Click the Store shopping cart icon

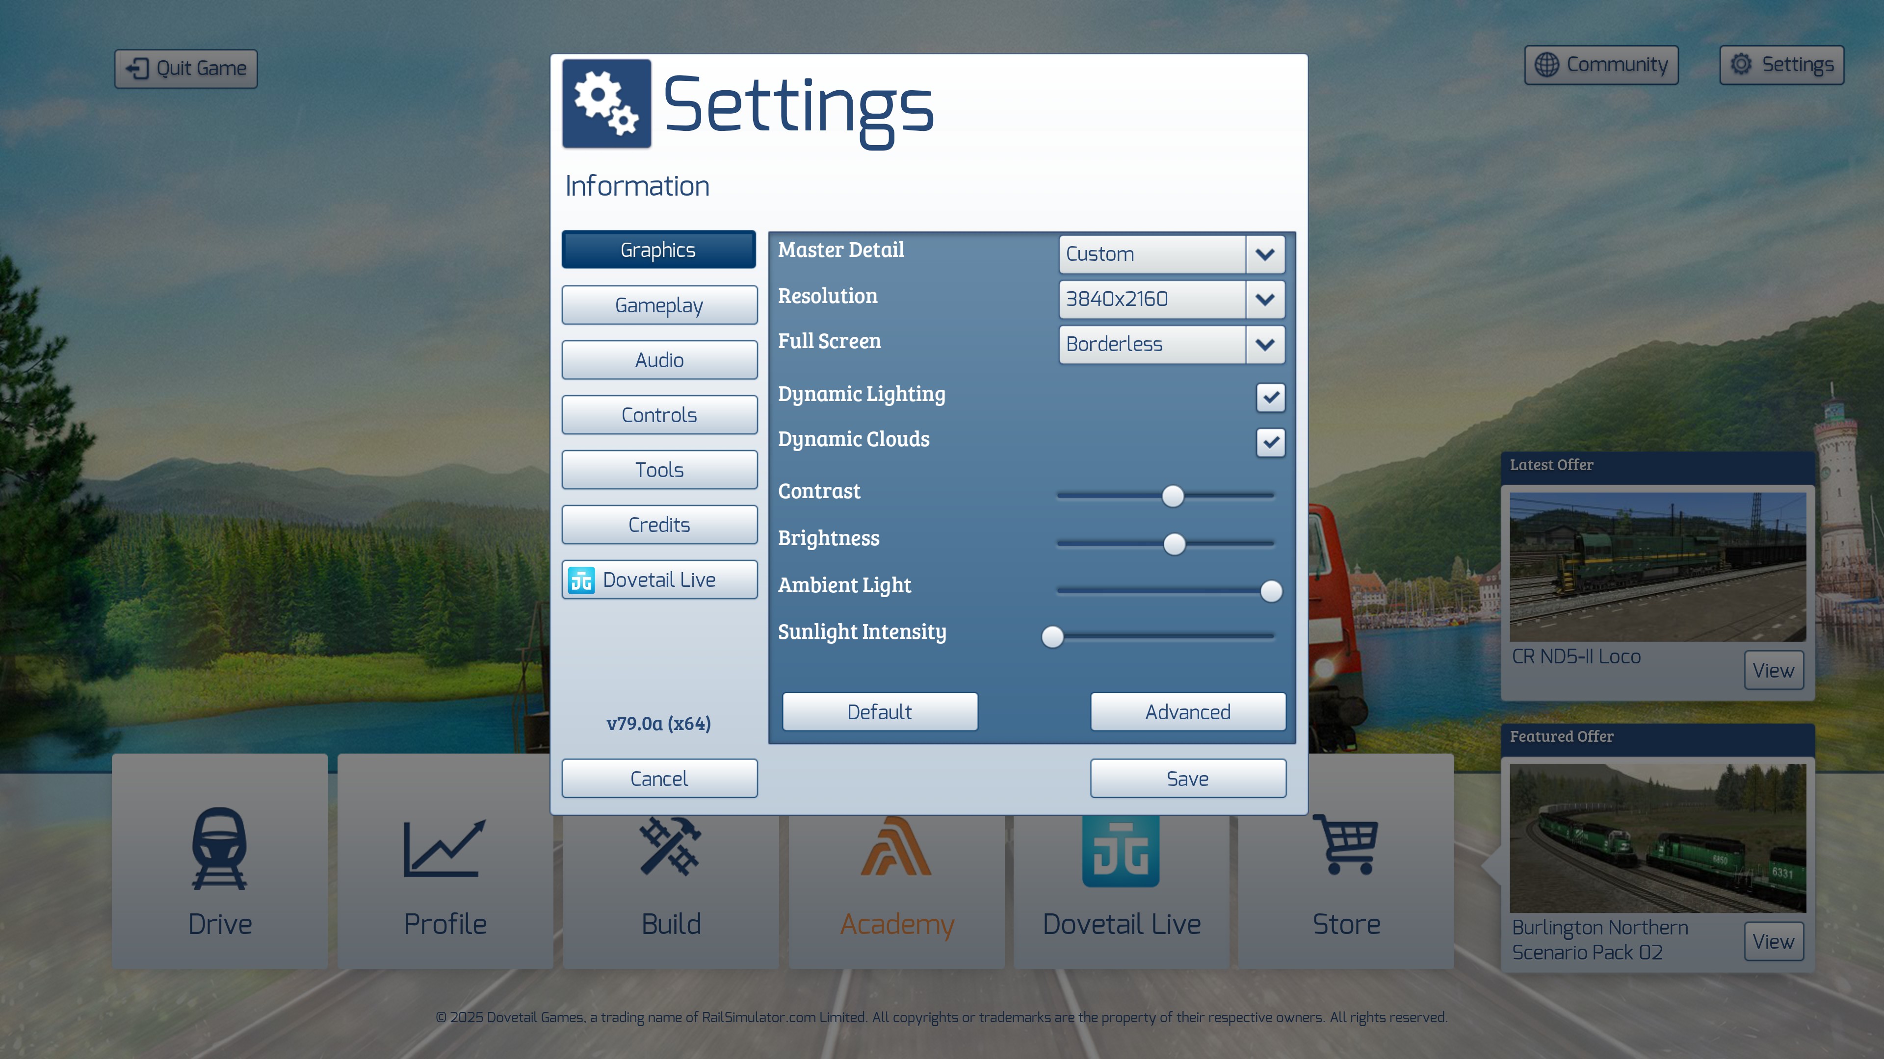pos(1346,845)
